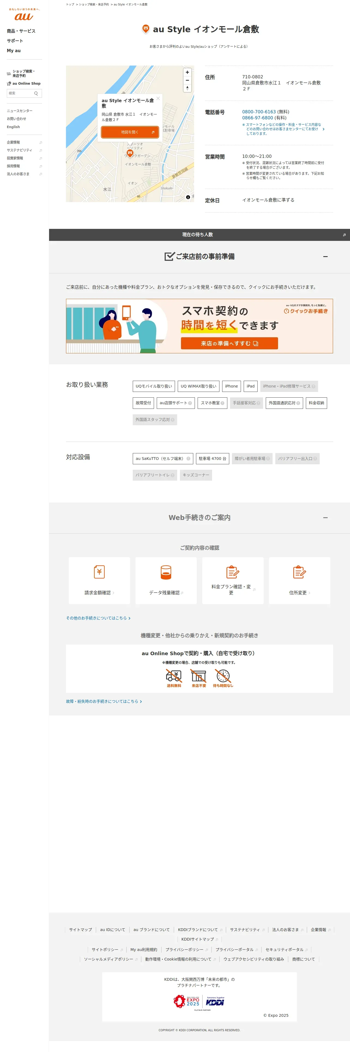
Task: Click the 駐車場 4700 台 tag
Action: (x=212, y=459)
